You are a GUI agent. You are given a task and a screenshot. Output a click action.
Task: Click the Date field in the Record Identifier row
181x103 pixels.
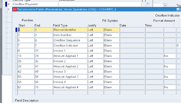(x=132, y=30)
